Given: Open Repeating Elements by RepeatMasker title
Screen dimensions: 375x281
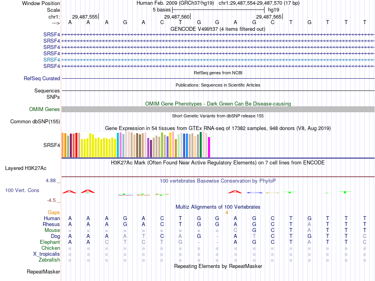Looking at the screenshot, I should [218, 266].
